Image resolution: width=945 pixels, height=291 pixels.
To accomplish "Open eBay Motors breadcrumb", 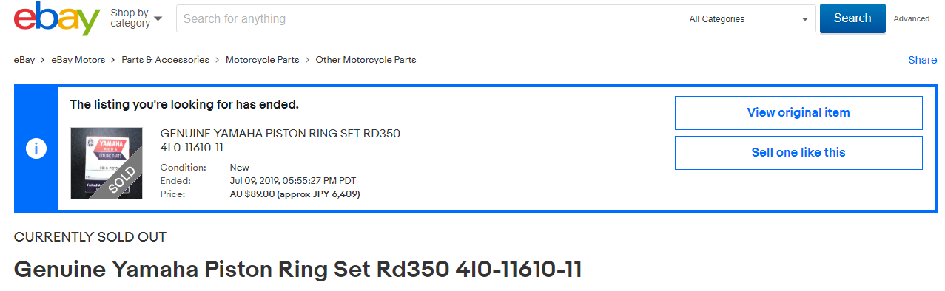I will pos(78,60).
